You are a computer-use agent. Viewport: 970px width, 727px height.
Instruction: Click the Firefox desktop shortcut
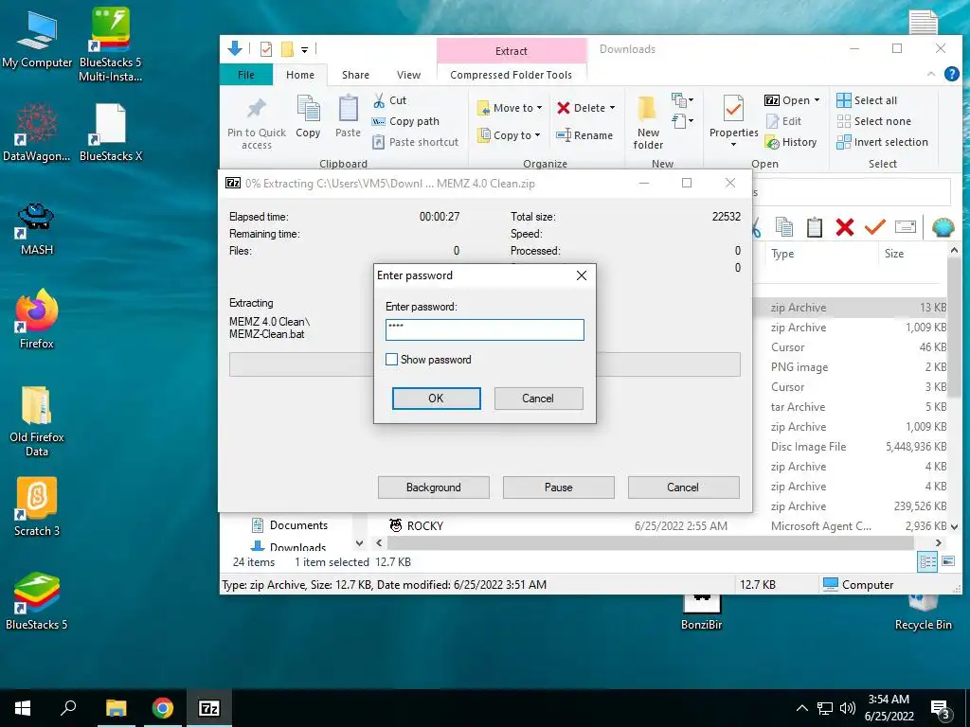pyautogui.click(x=37, y=320)
